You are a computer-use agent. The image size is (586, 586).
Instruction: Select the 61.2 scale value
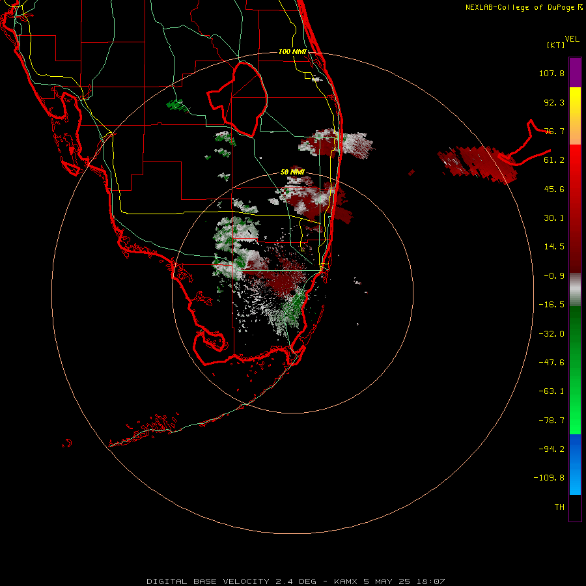click(554, 160)
